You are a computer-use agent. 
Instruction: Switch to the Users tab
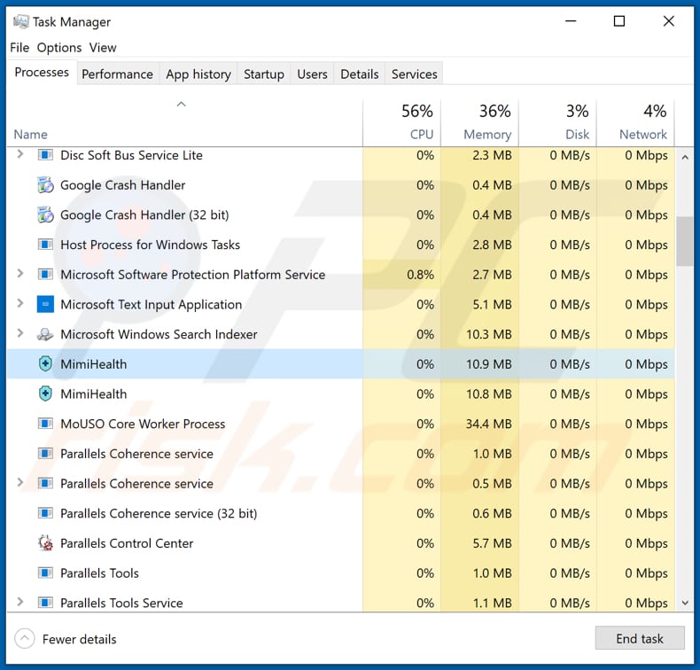point(312,74)
